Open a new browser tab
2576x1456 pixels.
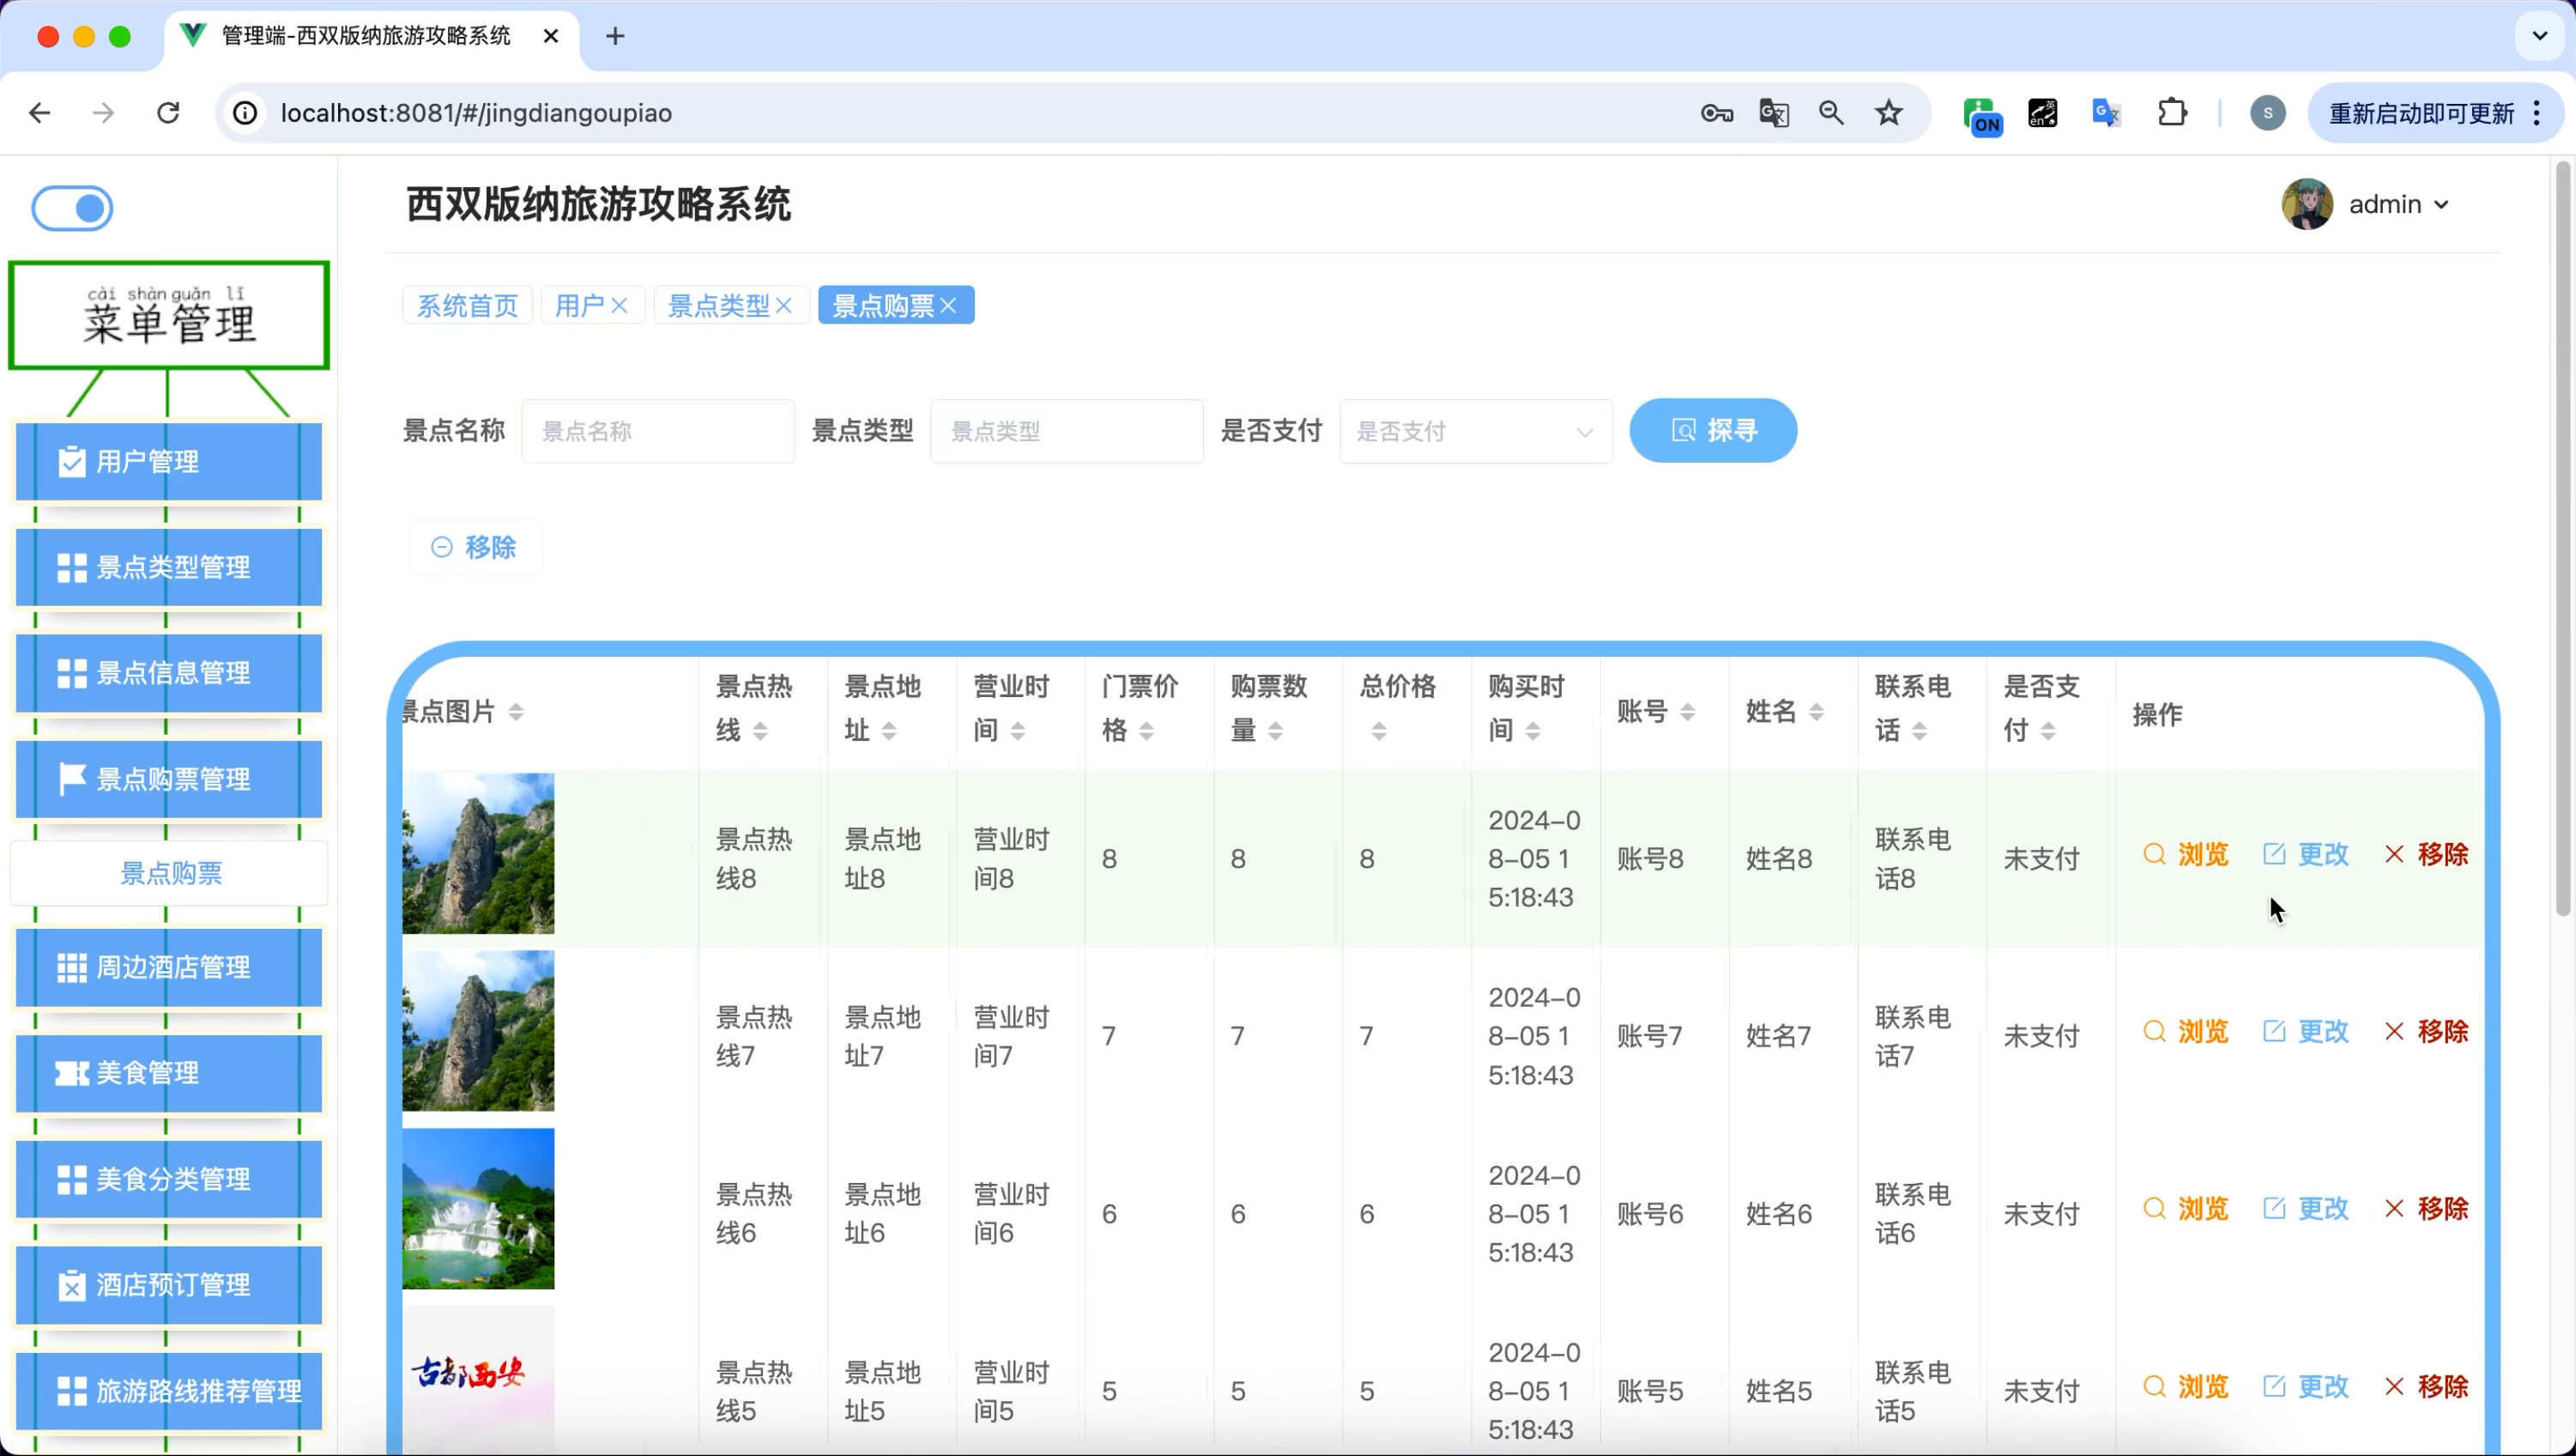pyautogui.click(x=616, y=36)
